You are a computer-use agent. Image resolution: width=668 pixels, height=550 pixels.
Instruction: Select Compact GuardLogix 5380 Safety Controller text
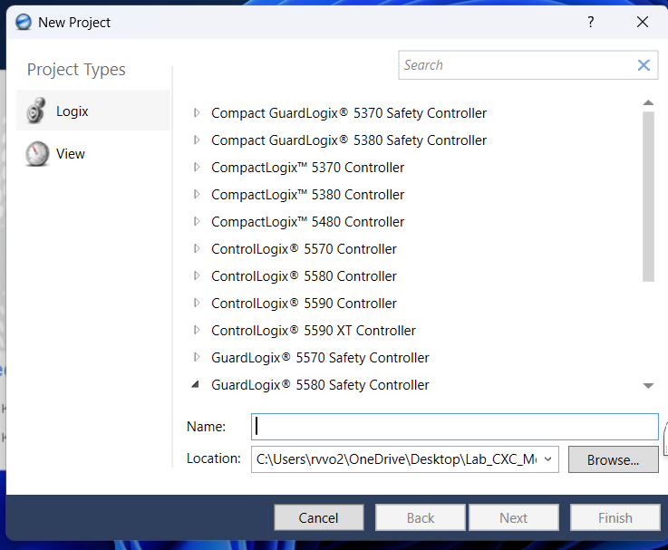click(349, 140)
